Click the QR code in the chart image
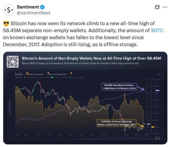This screenshot has height=147, width=170. pos(13,62)
